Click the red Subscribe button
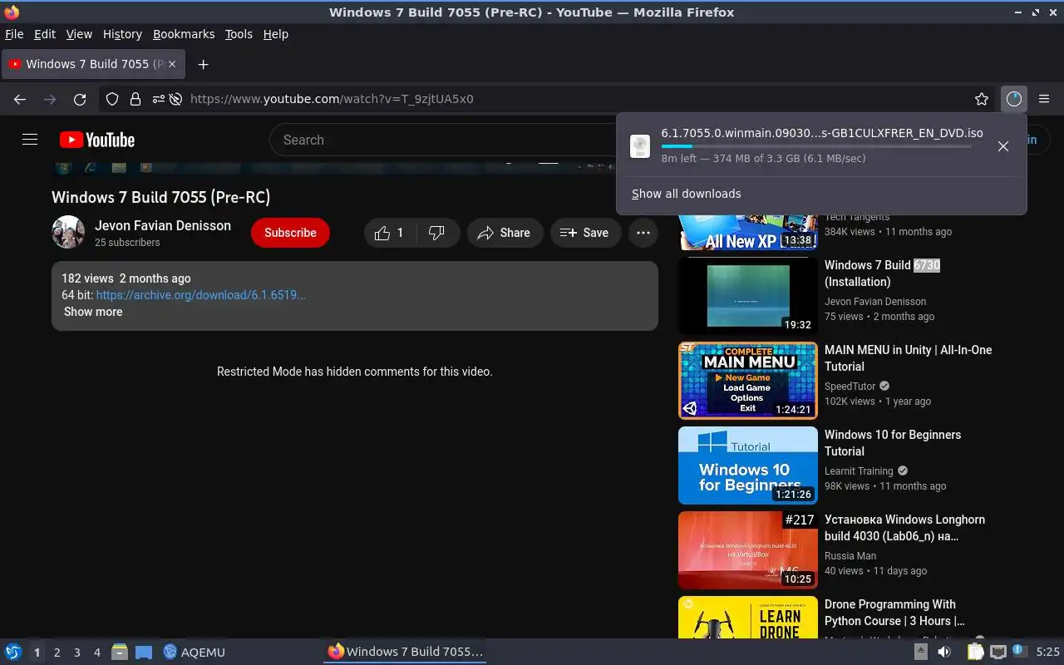 [x=290, y=233]
